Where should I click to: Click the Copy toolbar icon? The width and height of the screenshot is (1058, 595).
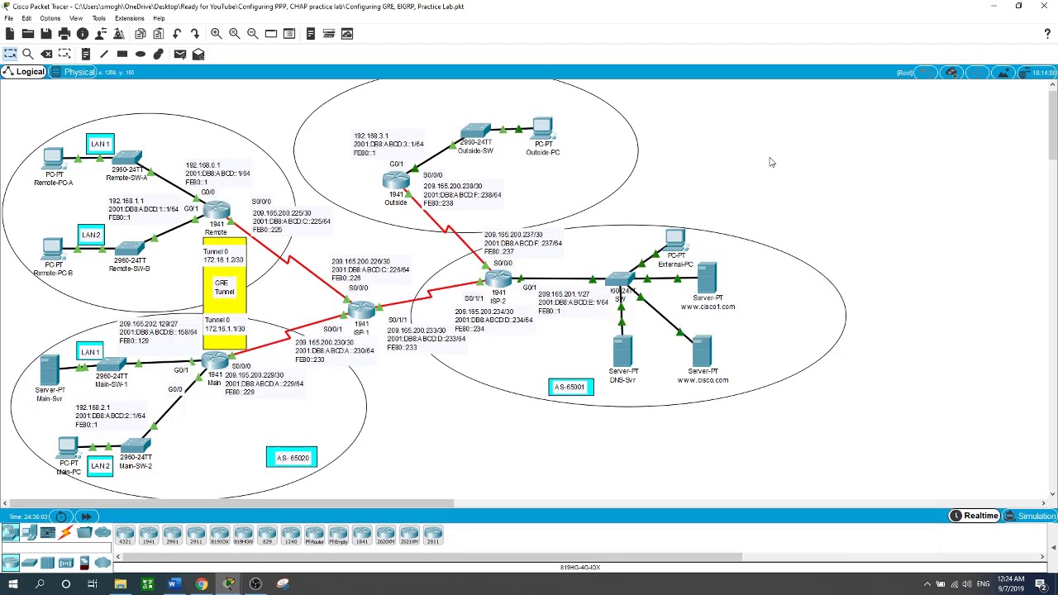point(140,34)
